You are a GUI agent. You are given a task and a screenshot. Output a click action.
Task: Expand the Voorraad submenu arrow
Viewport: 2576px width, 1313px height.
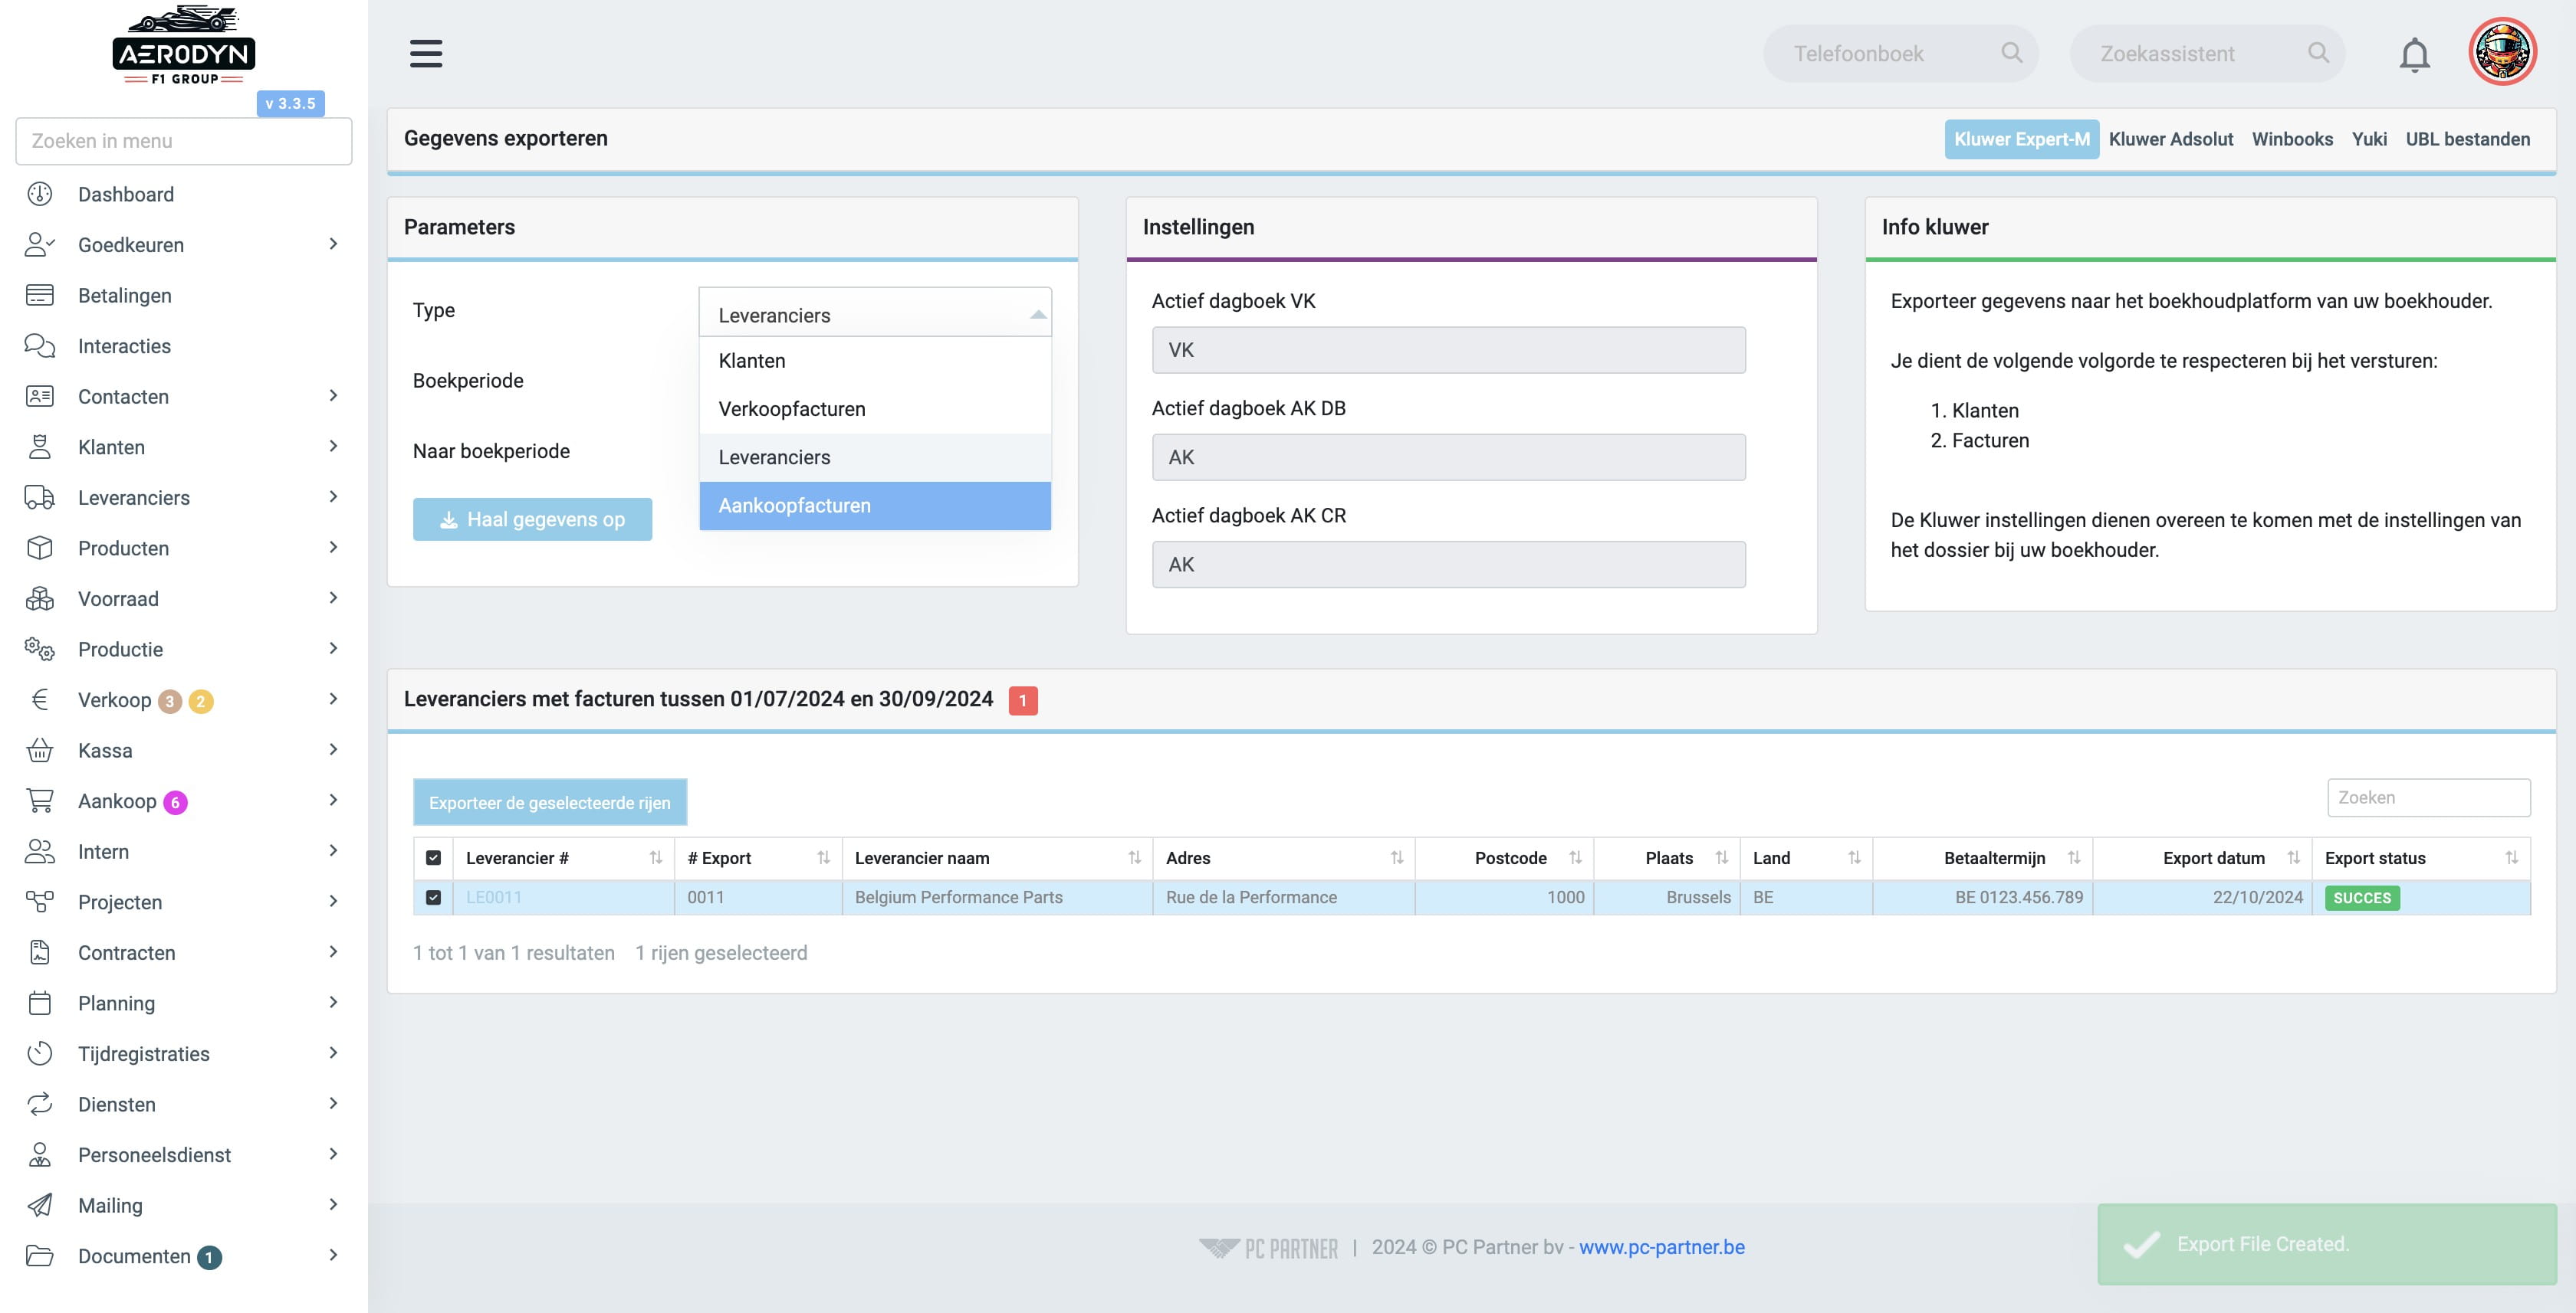point(333,598)
